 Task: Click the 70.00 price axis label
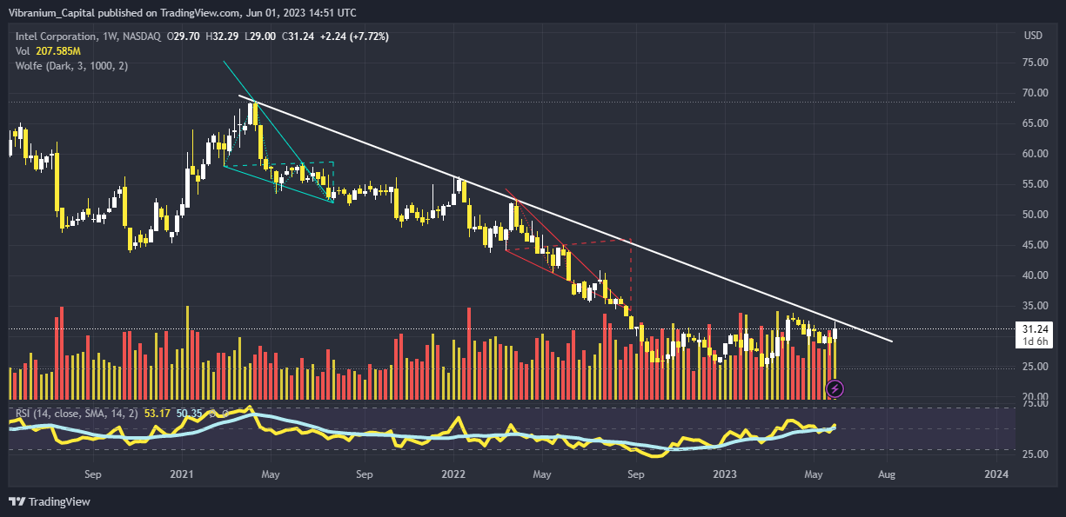[1036, 93]
